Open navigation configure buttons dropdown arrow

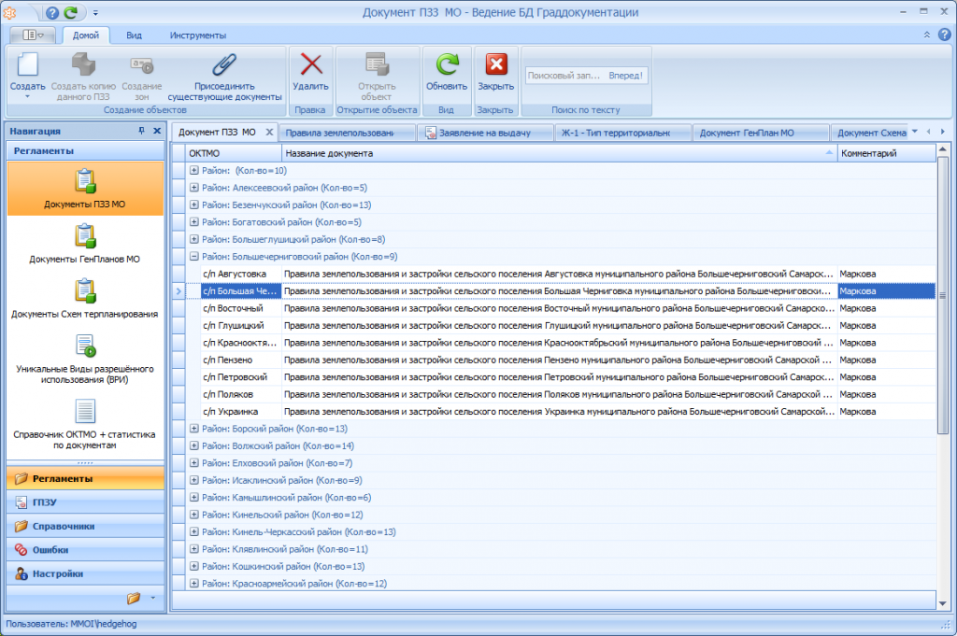point(152,599)
